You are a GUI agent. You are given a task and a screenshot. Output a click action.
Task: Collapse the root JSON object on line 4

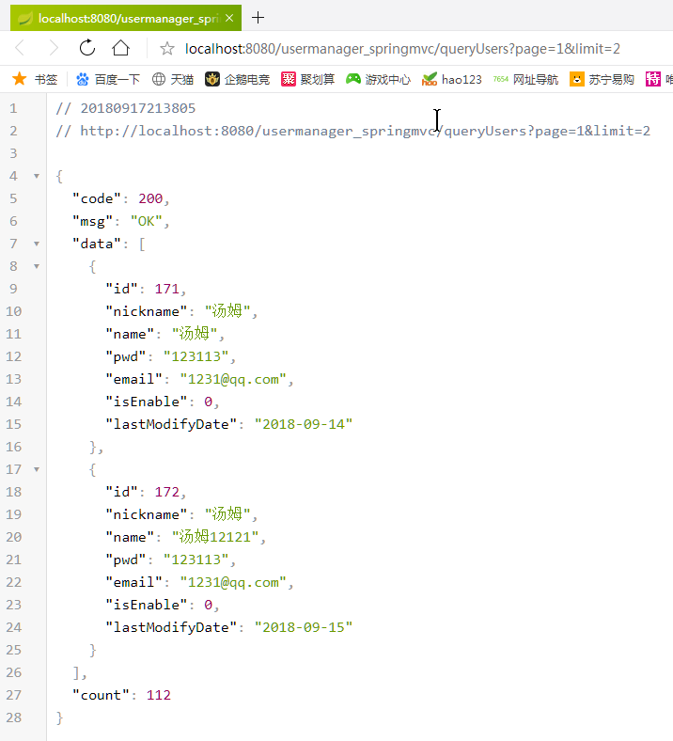pos(36,176)
